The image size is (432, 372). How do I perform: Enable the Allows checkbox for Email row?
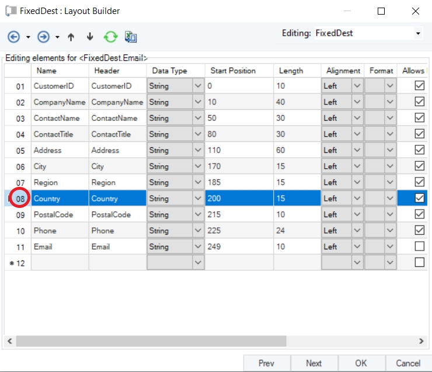pyautogui.click(x=419, y=246)
